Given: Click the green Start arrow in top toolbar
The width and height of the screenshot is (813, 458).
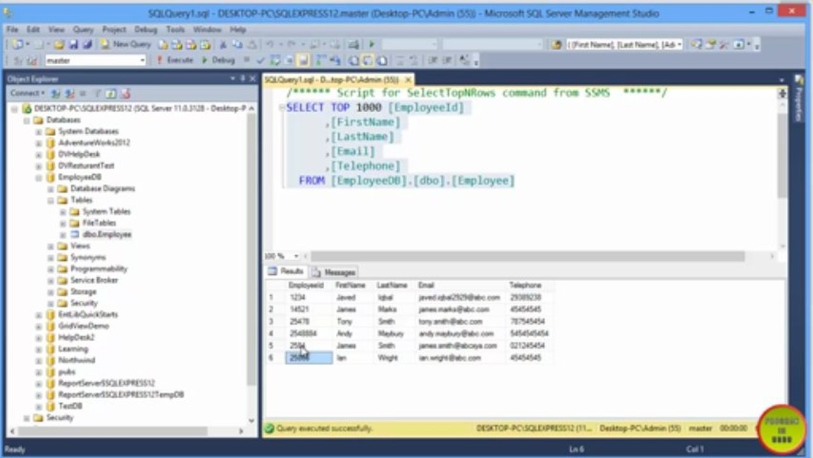Looking at the screenshot, I should [x=371, y=45].
